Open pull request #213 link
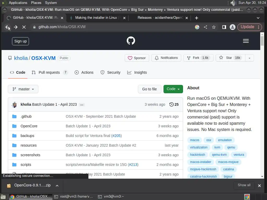The height and width of the screenshot is (200, 267). 133,165
